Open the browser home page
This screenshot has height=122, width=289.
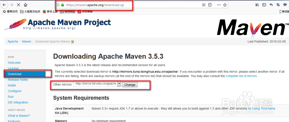[25, 5]
